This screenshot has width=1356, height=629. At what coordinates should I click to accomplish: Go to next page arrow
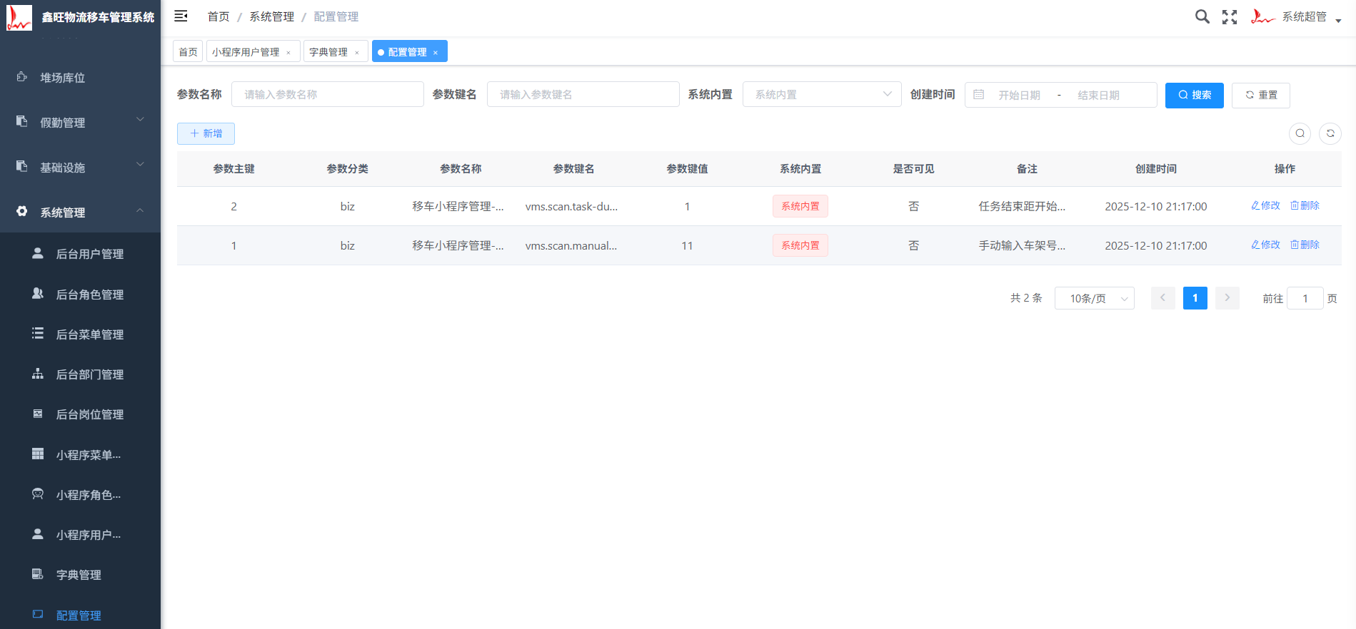point(1227,298)
